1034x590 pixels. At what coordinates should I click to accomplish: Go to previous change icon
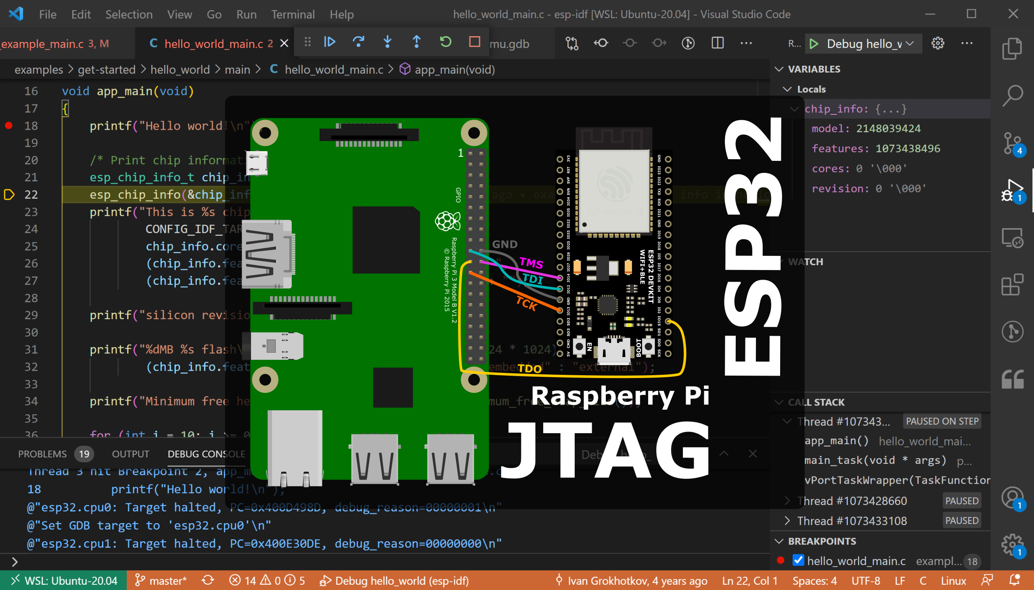[601, 43]
